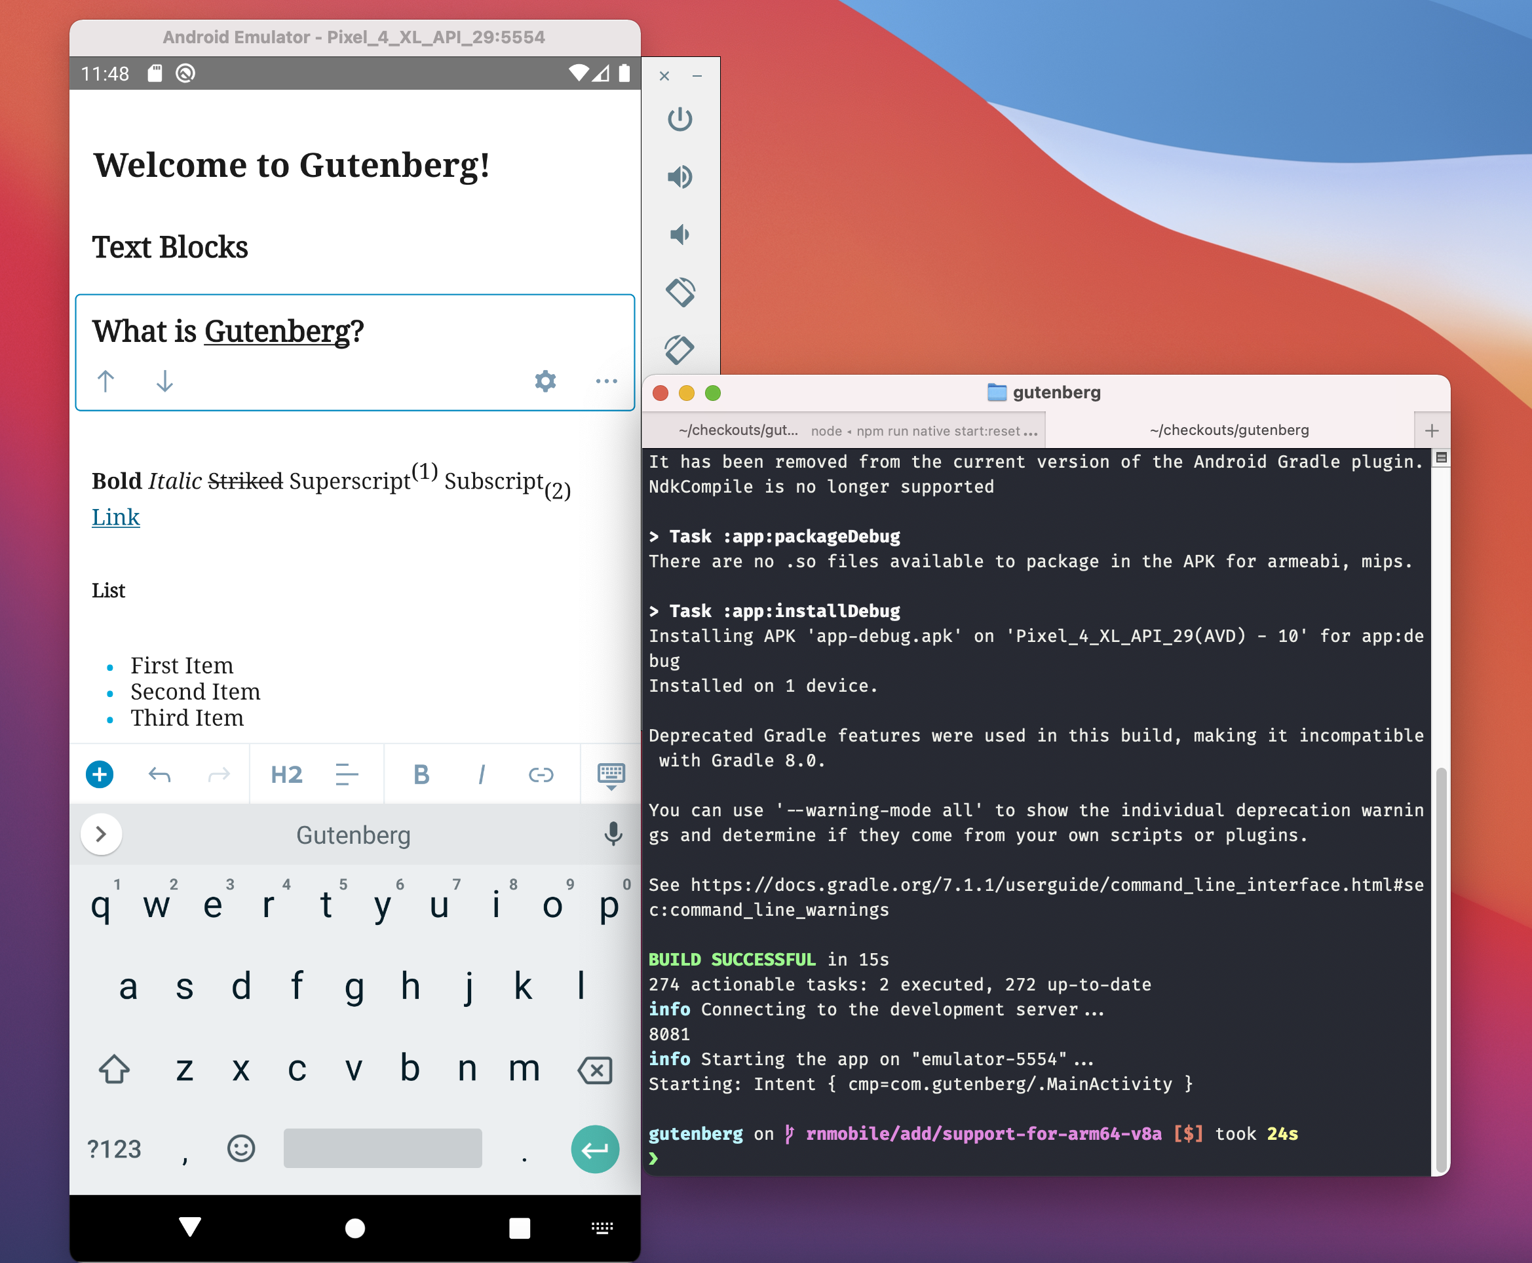Image resolution: width=1532 pixels, height=1263 pixels.
Task: Switch to the ~/checkouts/gutenberg terminal tab
Action: click(x=1229, y=430)
